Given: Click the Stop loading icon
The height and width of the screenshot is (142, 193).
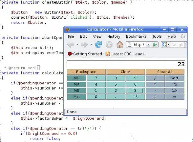Looking at the screenshot, I should point(109,45).
